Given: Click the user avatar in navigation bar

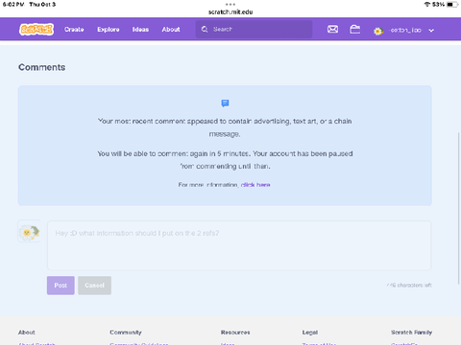Looking at the screenshot, I should 378,31.
